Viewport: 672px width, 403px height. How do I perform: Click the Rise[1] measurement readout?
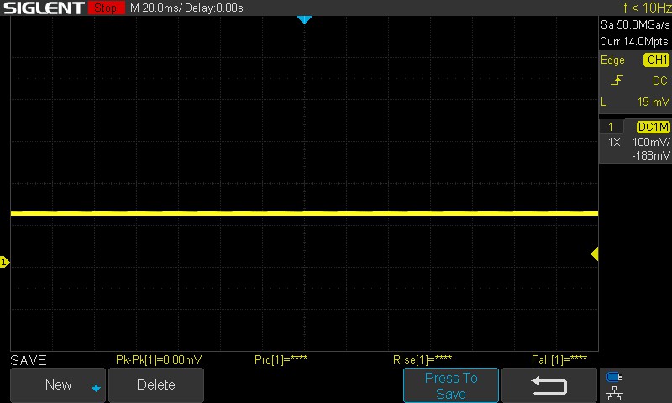(423, 359)
